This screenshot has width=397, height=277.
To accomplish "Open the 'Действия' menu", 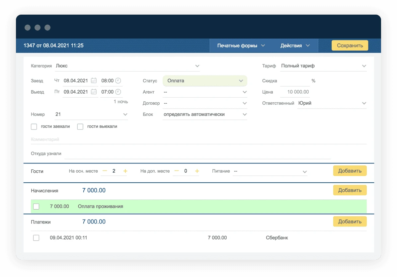I will coord(295,46).
